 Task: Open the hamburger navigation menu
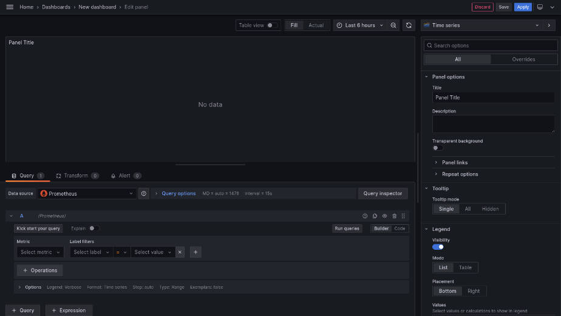click(x=10, y=7)
